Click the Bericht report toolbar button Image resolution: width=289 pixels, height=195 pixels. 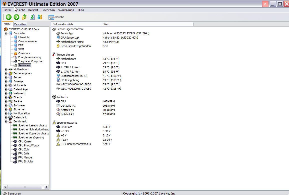point(56,17)
